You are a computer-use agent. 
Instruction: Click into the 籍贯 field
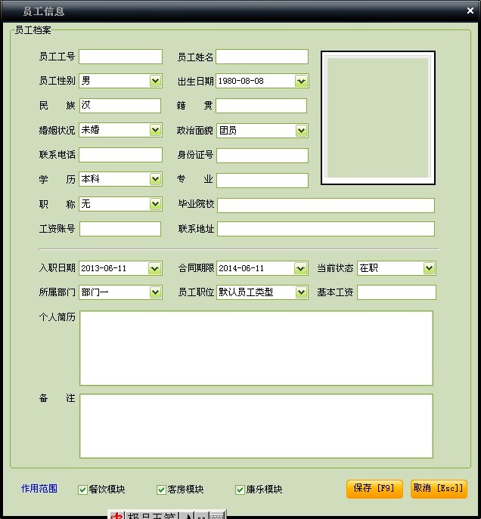(262, 106)
